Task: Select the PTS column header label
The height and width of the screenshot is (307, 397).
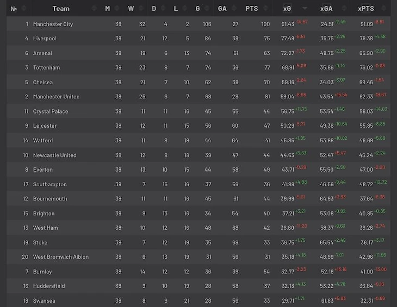Action: click(251, 9)
